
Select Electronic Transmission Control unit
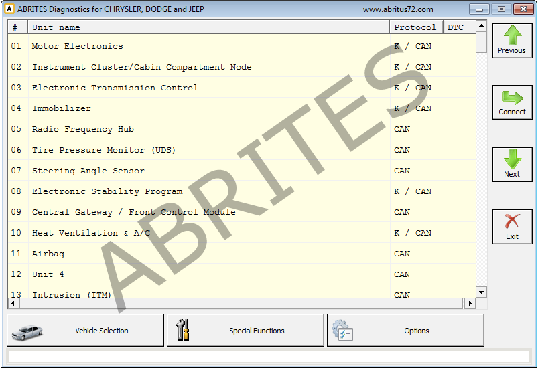pos(242,88)
